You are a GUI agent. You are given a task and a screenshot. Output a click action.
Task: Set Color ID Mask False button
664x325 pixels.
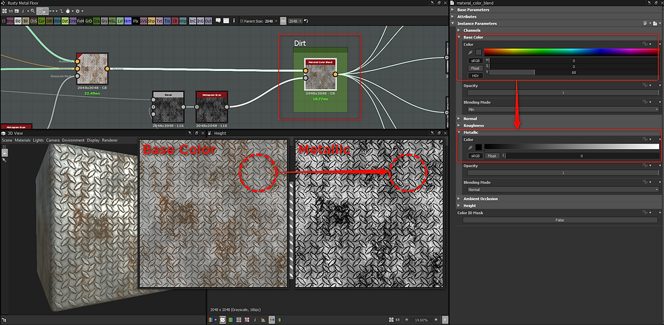pos(560,220)
